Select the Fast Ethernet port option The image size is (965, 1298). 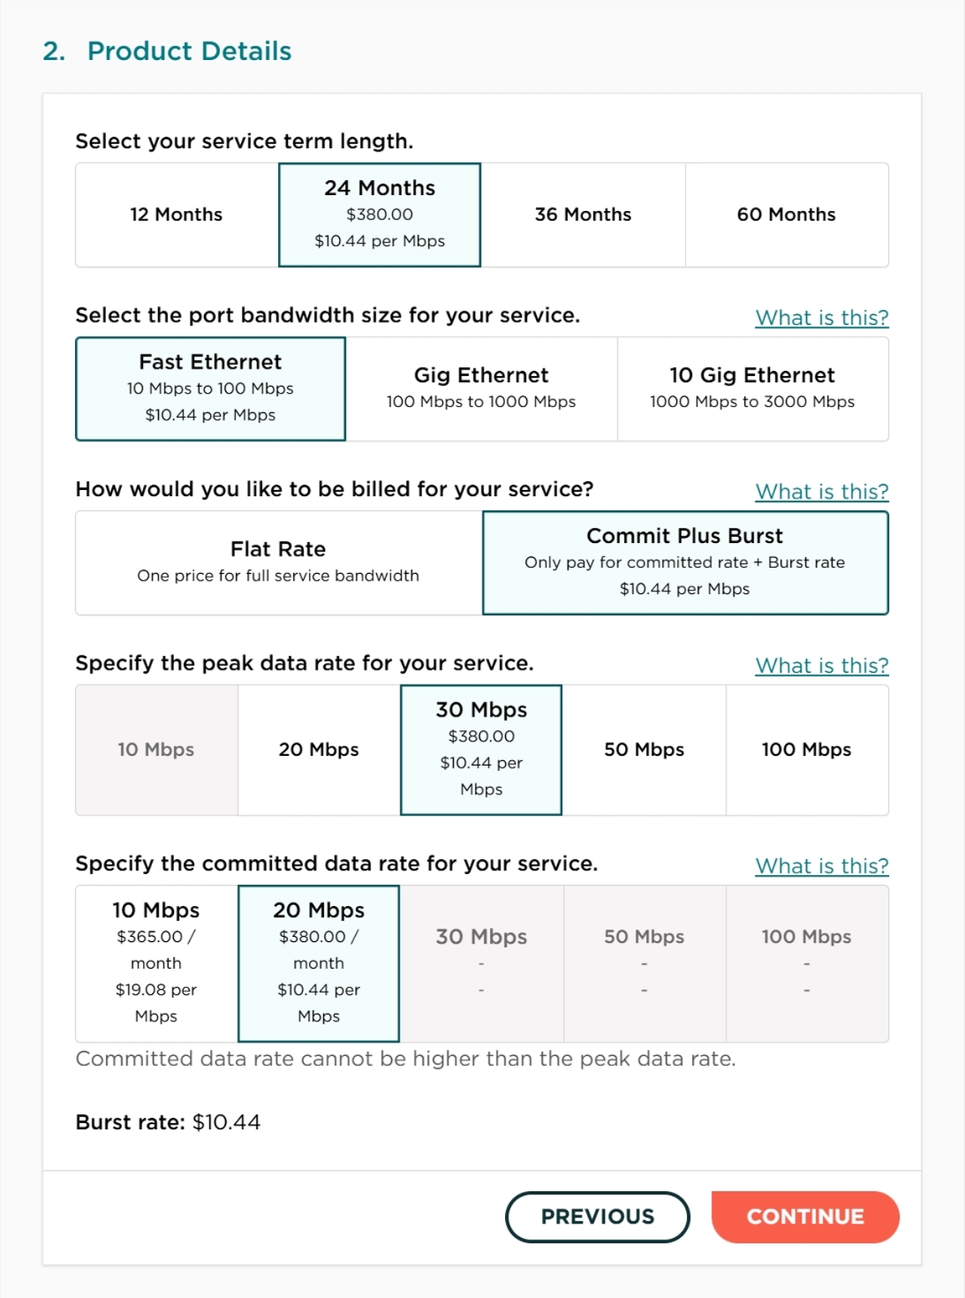pos(210,389)
